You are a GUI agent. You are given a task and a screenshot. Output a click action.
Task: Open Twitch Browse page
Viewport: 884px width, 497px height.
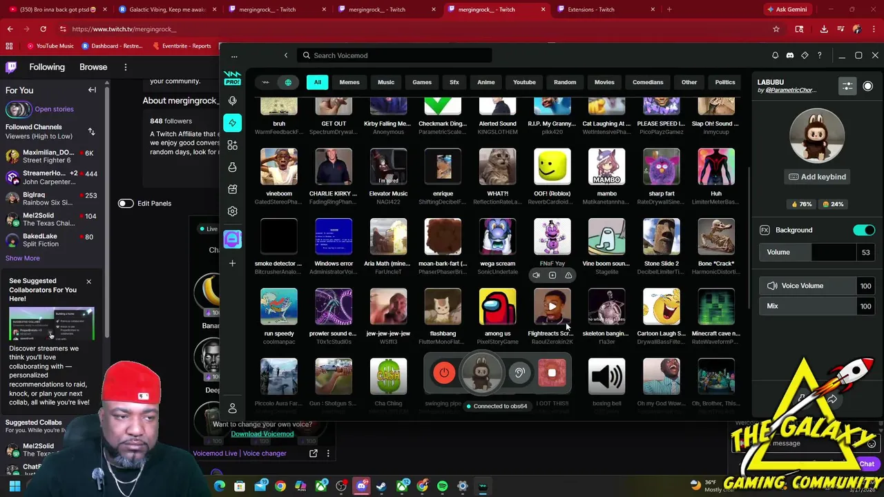[93, 67]
